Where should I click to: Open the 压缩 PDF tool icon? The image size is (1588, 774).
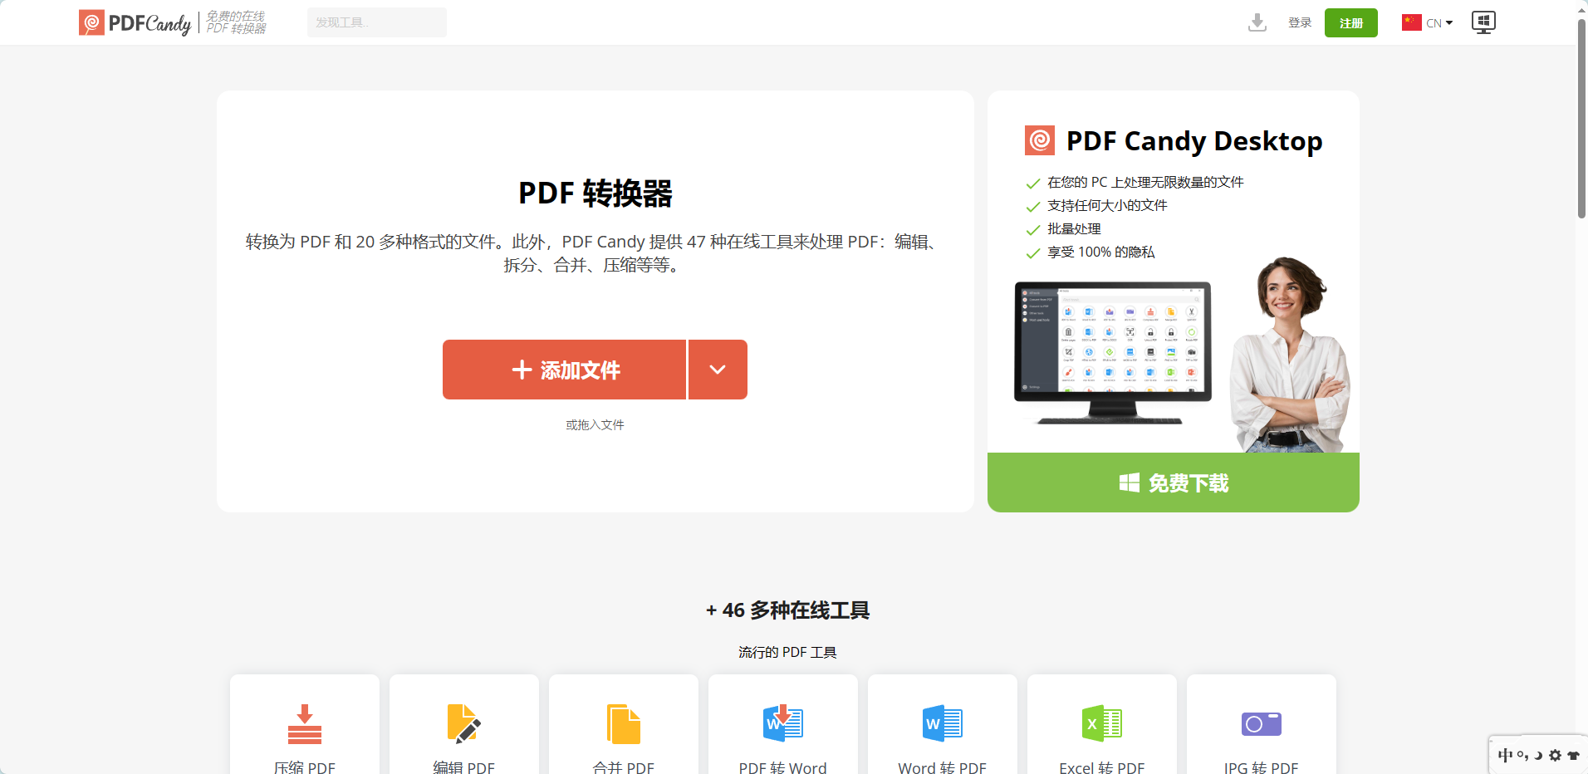click(305, 724)
